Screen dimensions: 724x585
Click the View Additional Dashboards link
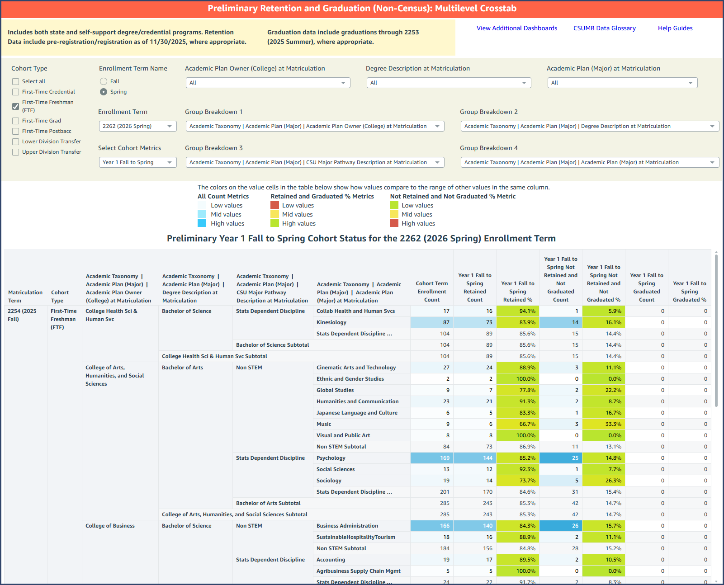point(517,28)
